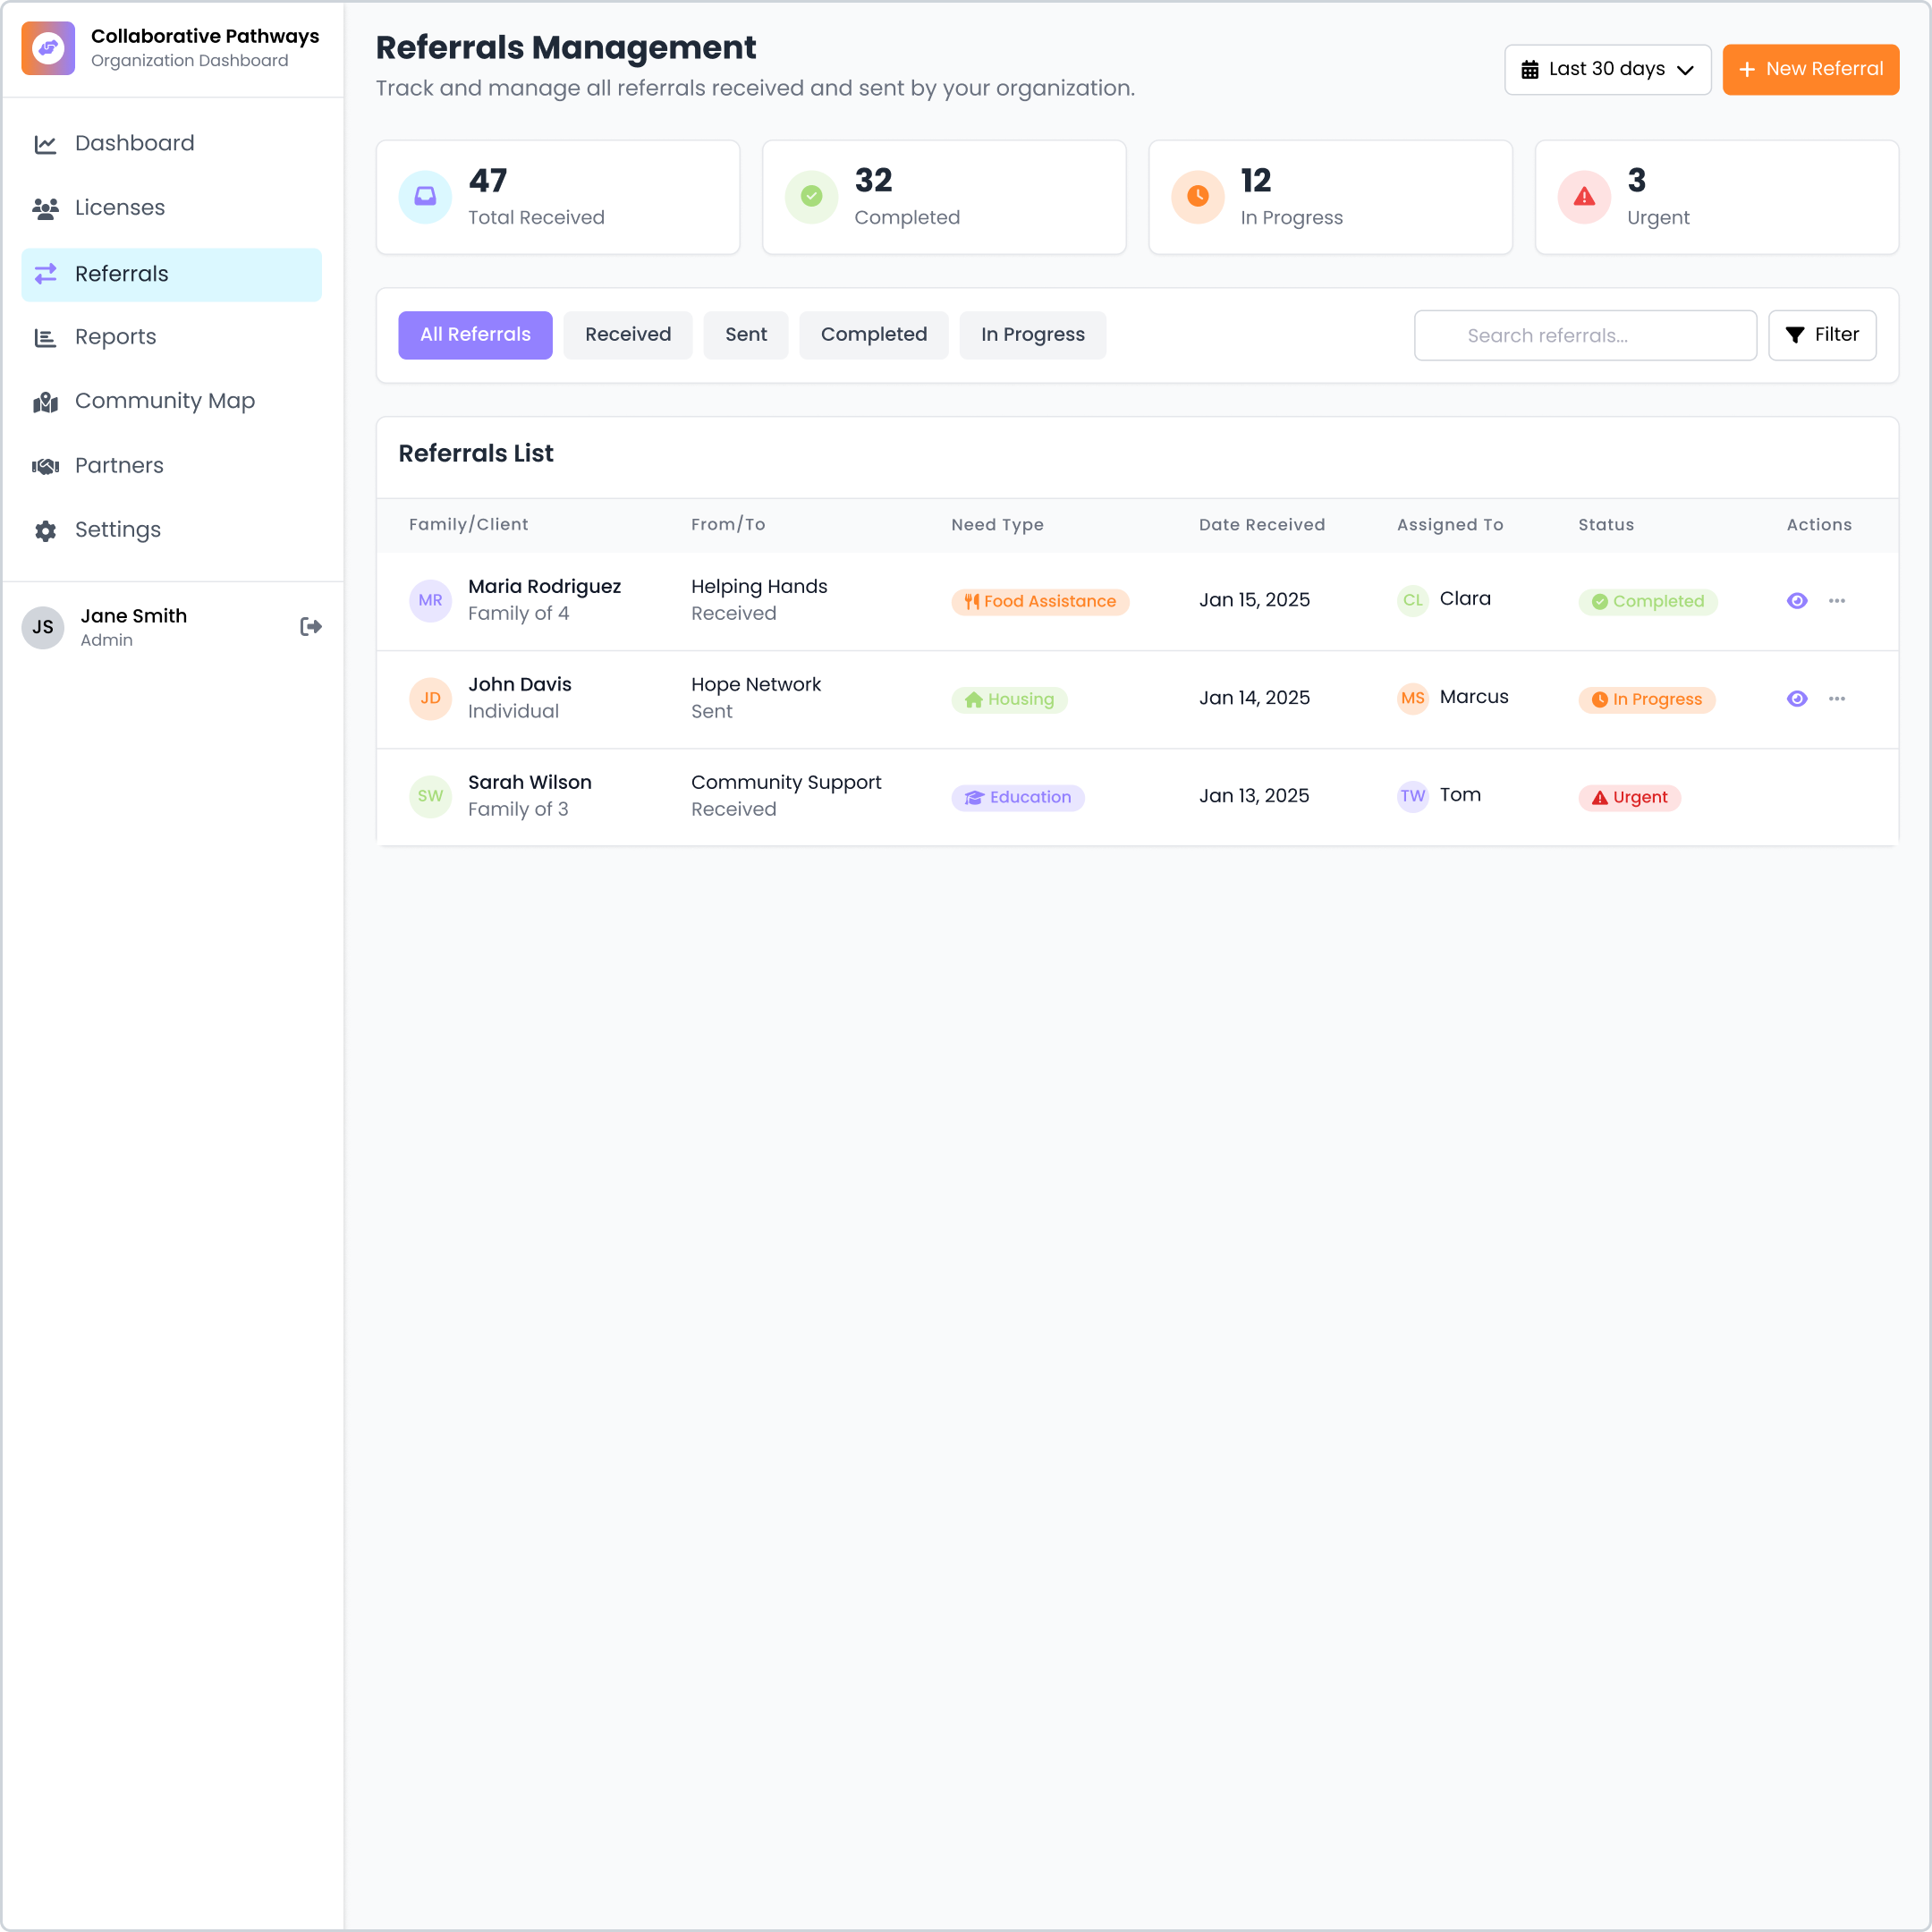
Task: Expand more actions menu for John Davis
Action: [x=1839, y=698]
